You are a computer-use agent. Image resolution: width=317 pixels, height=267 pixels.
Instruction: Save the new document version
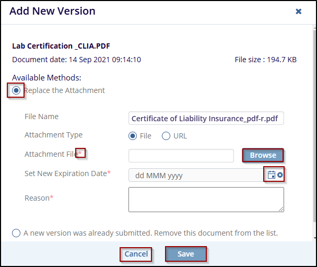(x=185, y=254)
